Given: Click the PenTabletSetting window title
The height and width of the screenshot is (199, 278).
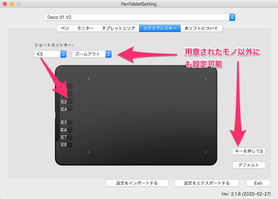Looking at the screenshot, I should tap(139, 4).
